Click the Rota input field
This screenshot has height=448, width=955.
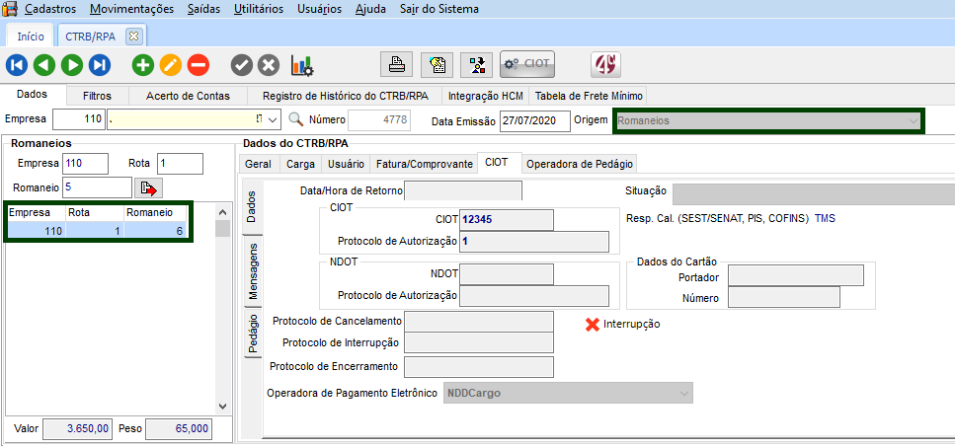180,164
